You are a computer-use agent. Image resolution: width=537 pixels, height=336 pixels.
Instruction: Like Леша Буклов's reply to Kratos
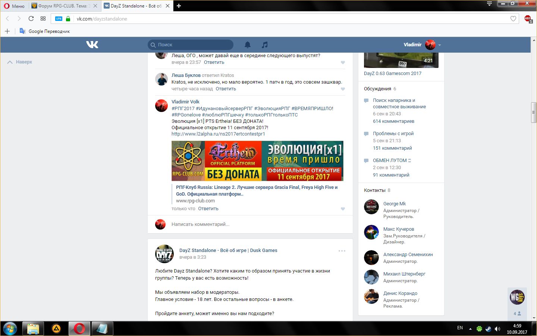(343, 89)
